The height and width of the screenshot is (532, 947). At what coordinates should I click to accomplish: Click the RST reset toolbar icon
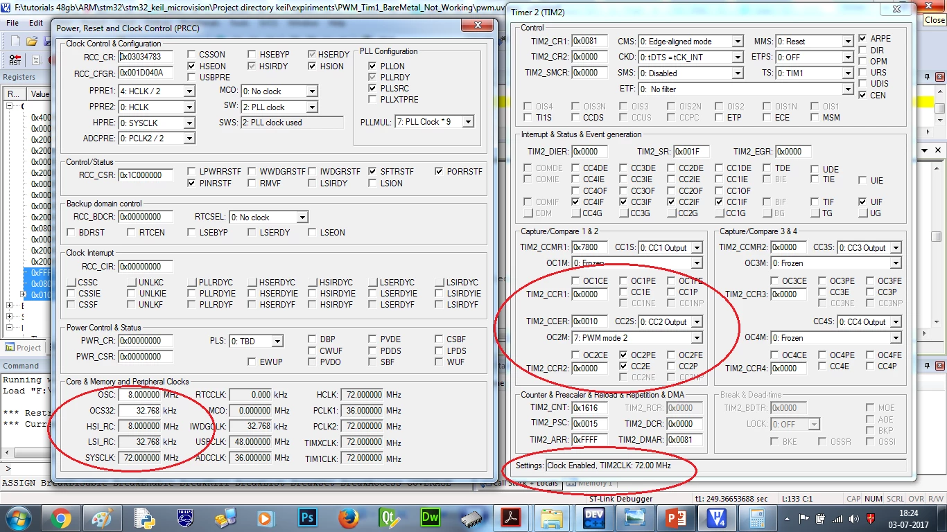click(15, 60)
